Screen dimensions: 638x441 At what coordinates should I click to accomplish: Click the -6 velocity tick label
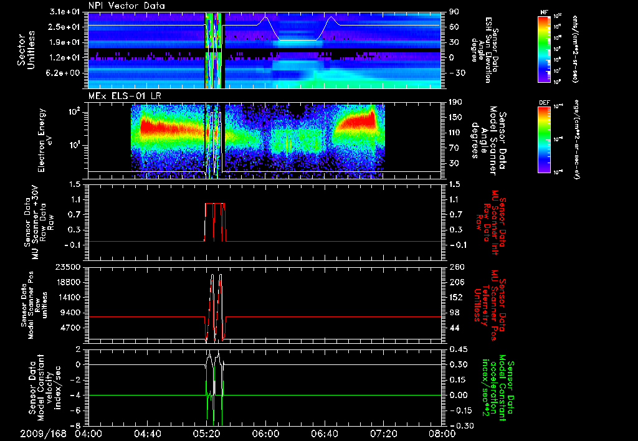point(77,411)
